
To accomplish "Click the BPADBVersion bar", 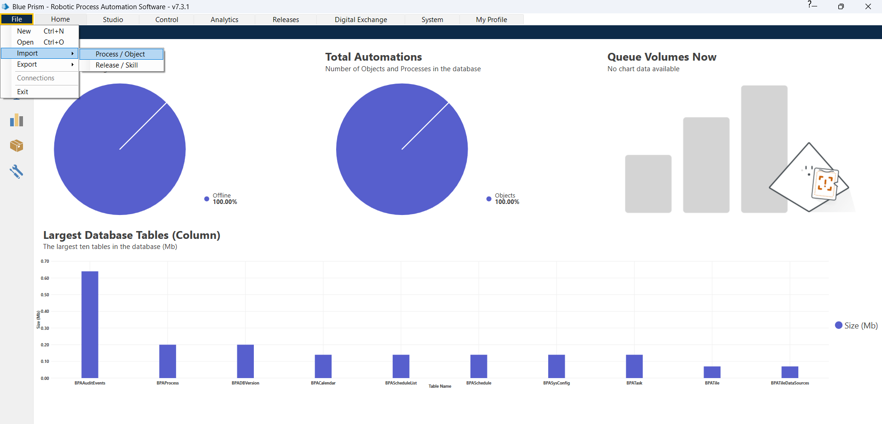I will 245,362.
